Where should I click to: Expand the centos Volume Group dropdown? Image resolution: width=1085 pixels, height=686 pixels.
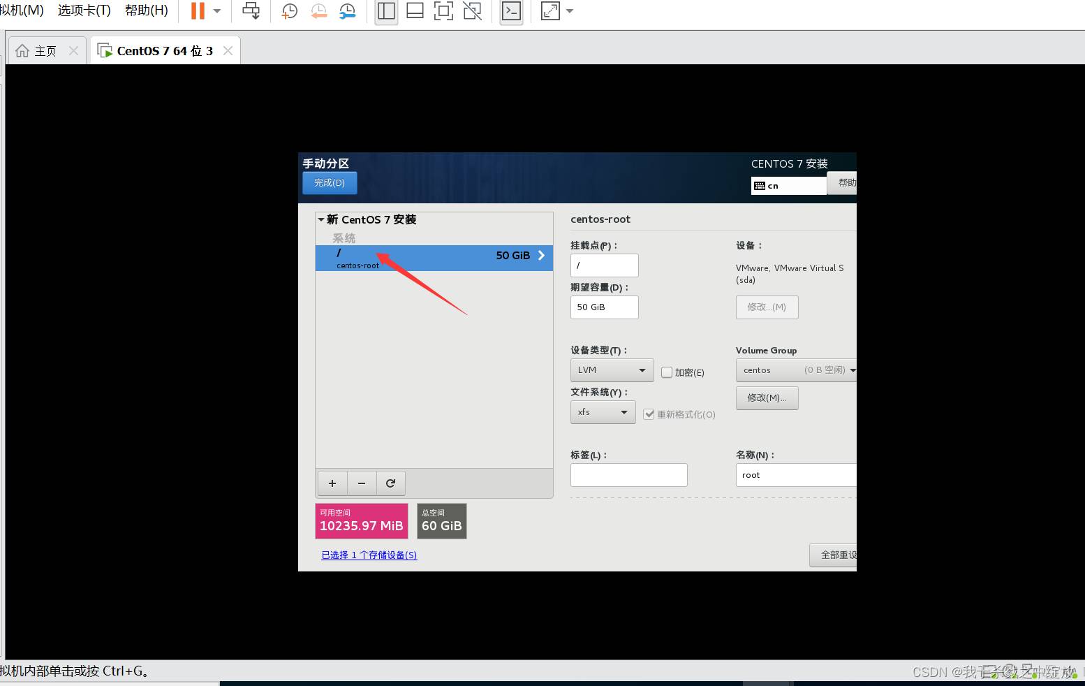click(796, 370)
